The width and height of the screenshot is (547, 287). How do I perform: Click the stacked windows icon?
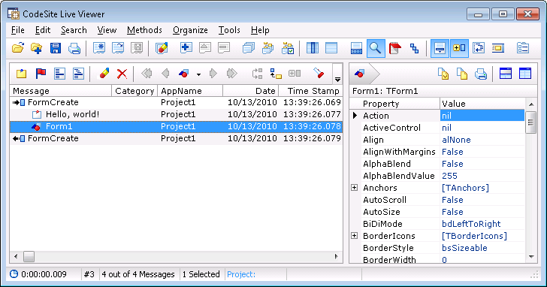coord(249,48)
